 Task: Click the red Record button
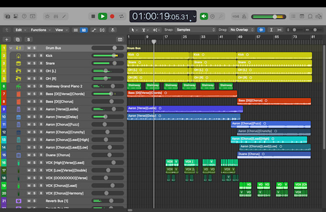pyautogui.click(x=112, y=16)
